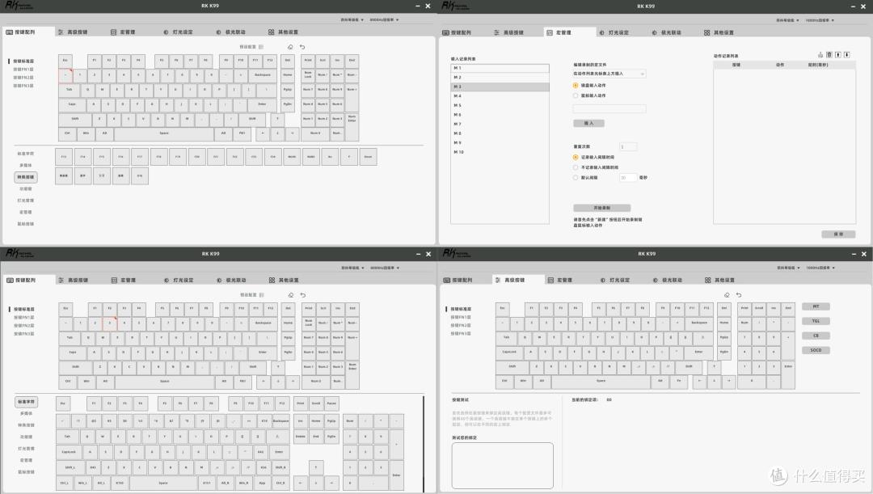
Task: Click the SOCD button in bottom-right window
Action: pos(816,350)
